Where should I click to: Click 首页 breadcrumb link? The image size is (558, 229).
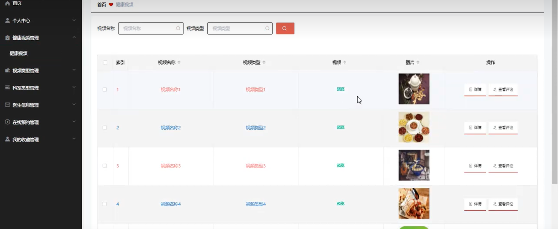point(102,5)
